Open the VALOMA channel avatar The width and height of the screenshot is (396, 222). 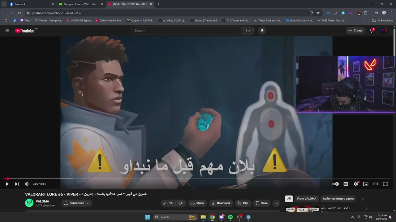pyautogui.click(x=29, y=203)
